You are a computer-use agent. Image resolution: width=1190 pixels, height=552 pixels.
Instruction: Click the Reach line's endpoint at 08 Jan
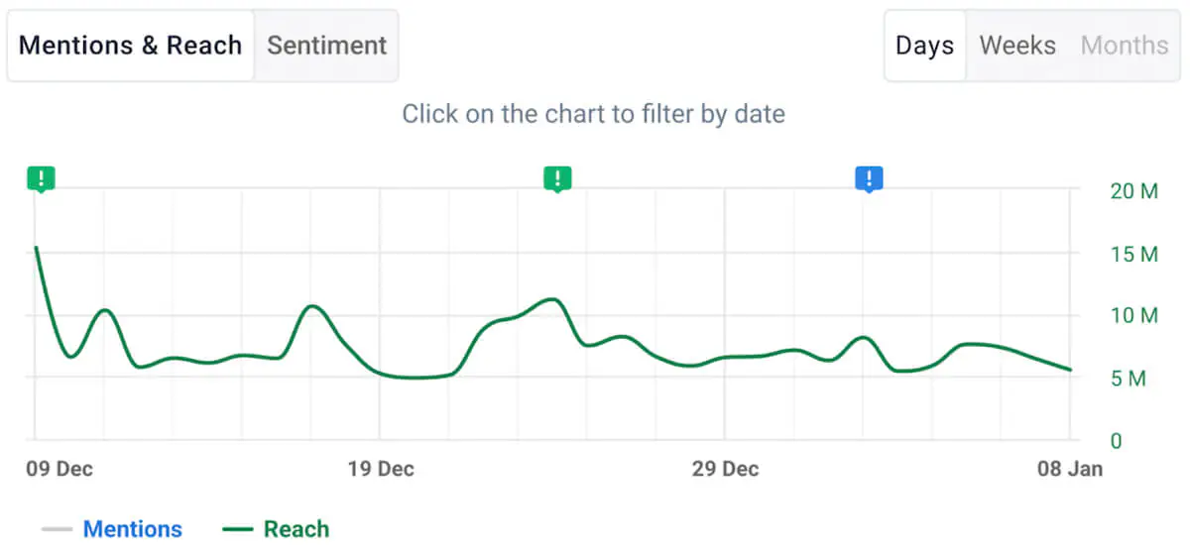click(x=1070, y=370)
